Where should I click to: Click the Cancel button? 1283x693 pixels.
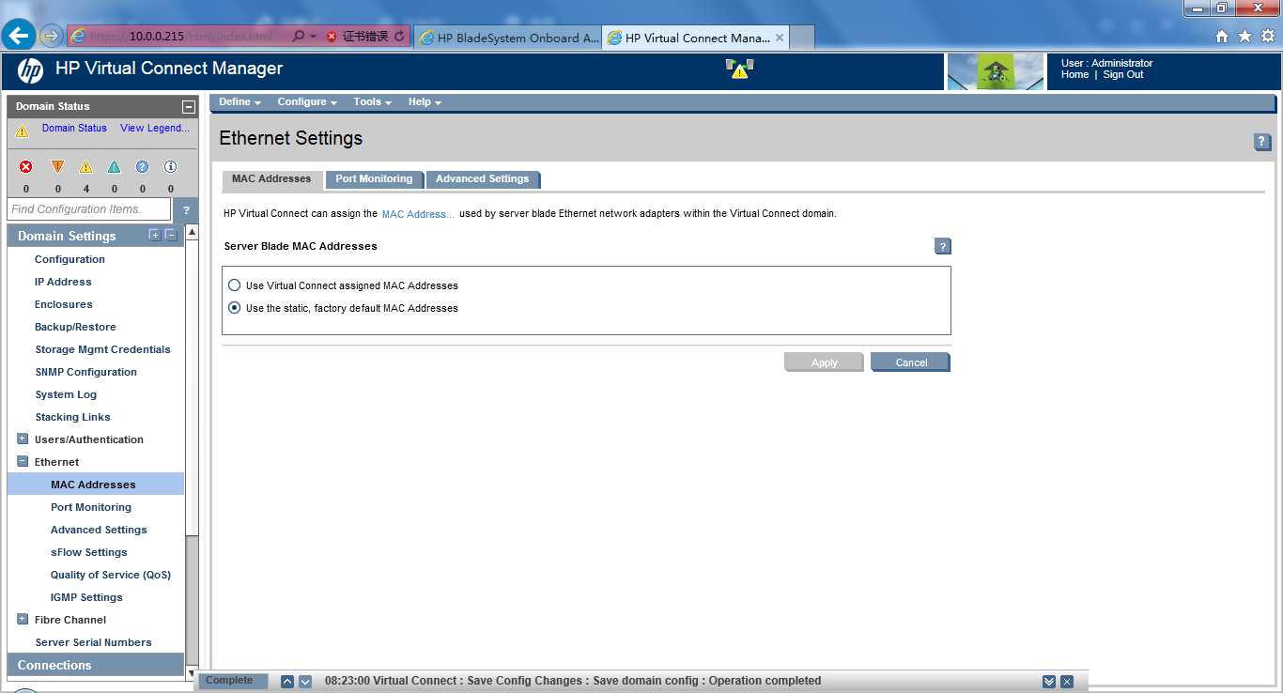(911, 362)
